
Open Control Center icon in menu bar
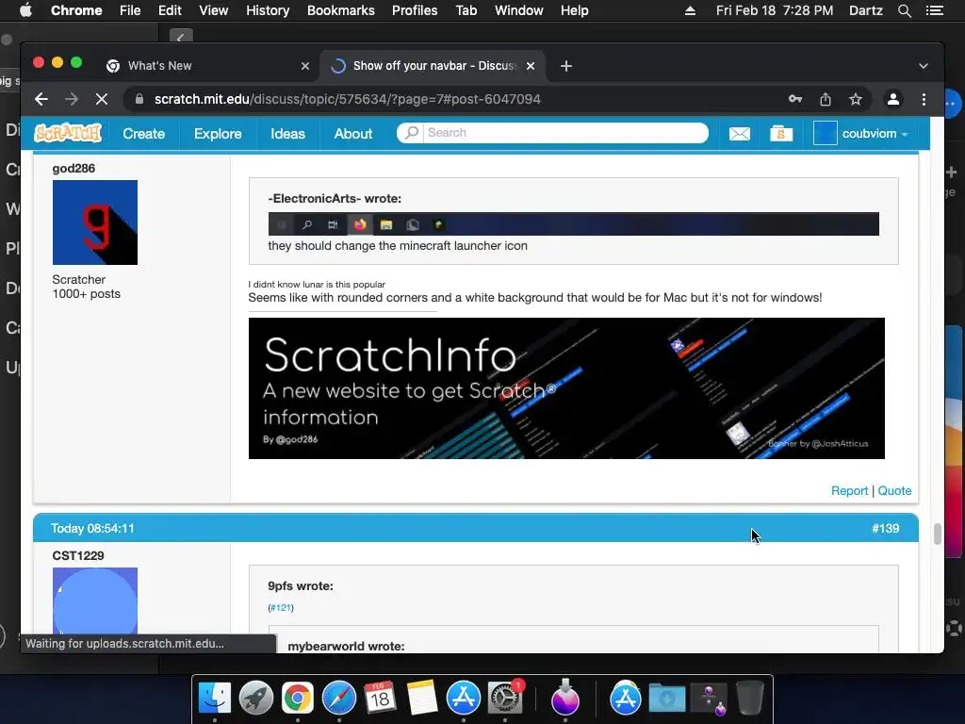click(x=934, y=10)
